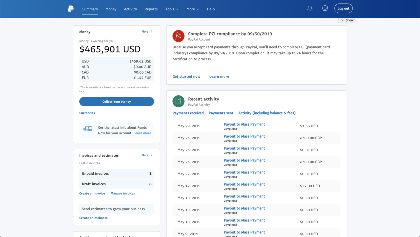Click the Funds Now money icon
Viewport: 420px width, 237px height.
pyautogui.click(x=87, y=129)
